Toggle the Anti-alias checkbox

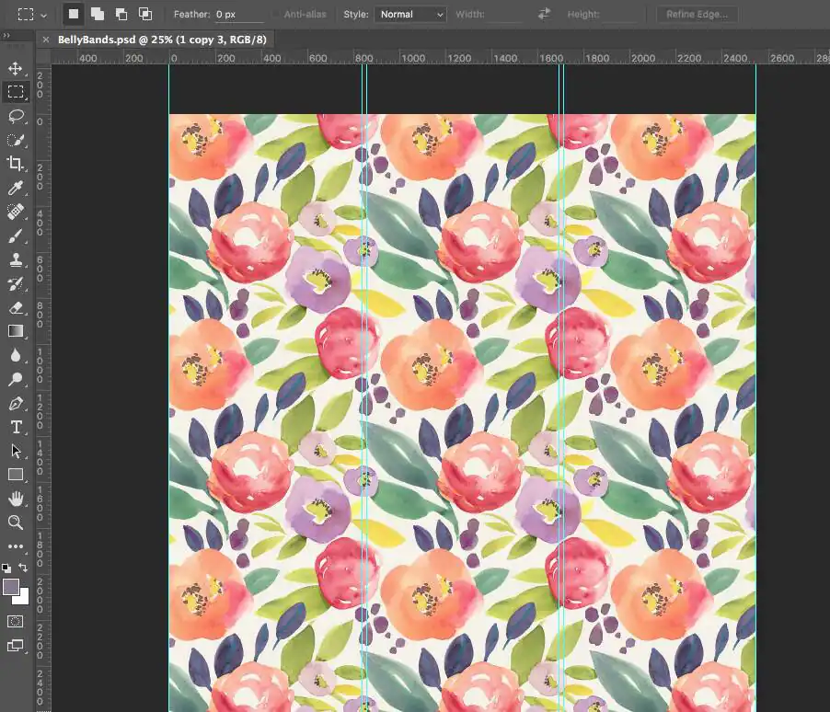[277, 15]
